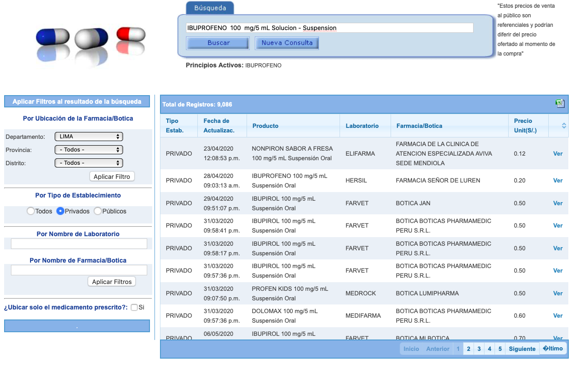
Task: Open the Departamento dropdown showing LIMA
Action: [88, 137]
